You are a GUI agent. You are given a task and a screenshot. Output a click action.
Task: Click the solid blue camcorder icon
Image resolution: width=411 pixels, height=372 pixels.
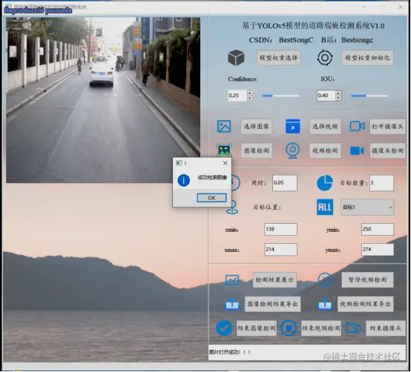357,150
